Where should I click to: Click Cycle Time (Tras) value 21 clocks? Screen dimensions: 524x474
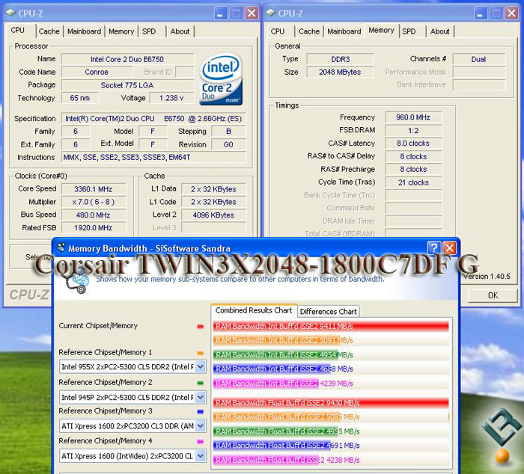[413, 182]
